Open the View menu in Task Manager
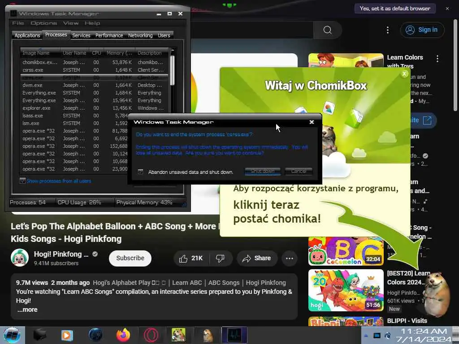 click(71, 23)
